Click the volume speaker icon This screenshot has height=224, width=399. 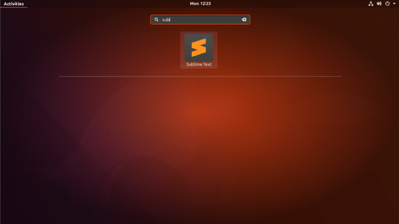(x=379, y=4)
